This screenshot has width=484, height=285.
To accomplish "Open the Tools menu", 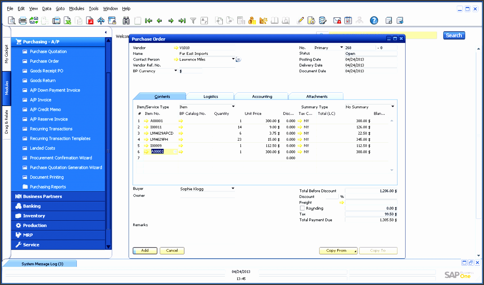I will (x=93, y=8).
